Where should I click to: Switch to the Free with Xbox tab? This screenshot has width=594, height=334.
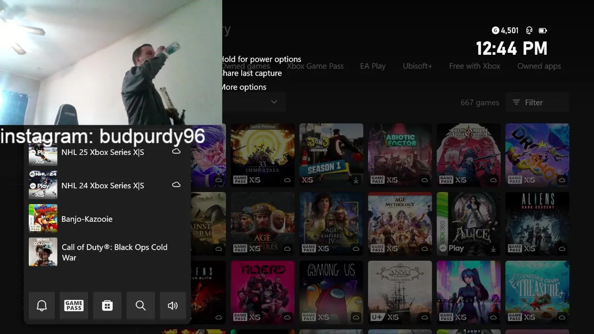tap(474, 66)
